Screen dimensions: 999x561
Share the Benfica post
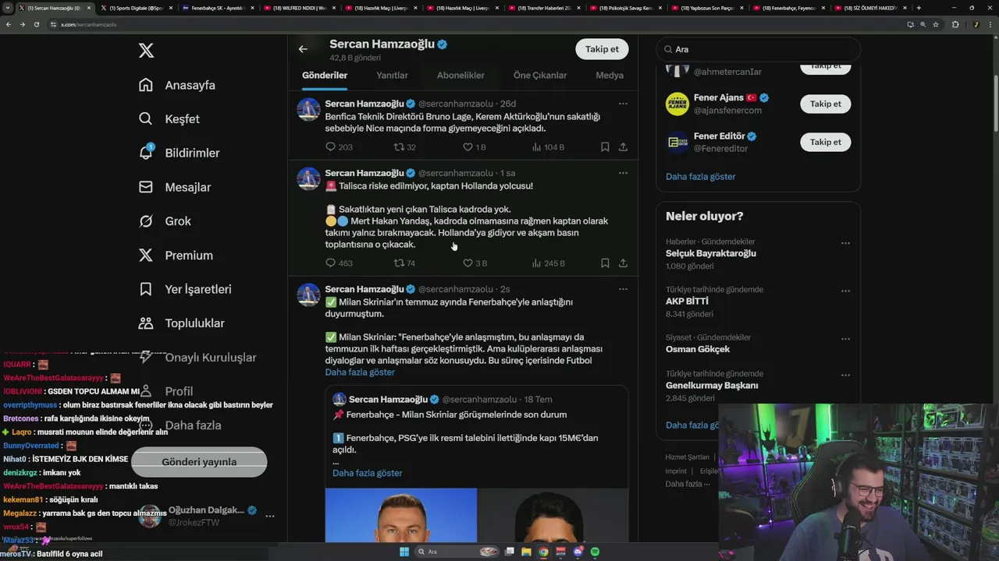[x=623, y=147]
